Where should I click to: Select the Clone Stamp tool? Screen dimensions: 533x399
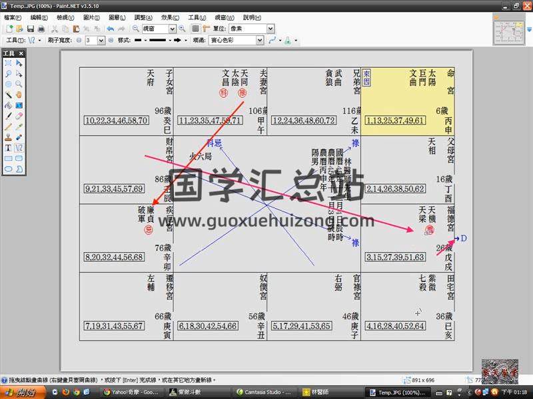click(x=8, y=137)
